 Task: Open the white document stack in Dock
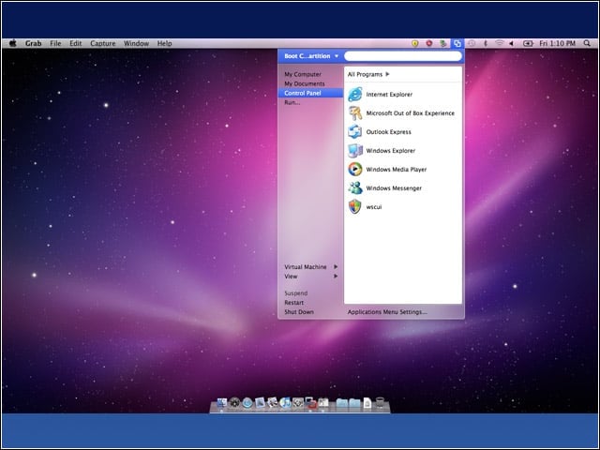point(367,403)
